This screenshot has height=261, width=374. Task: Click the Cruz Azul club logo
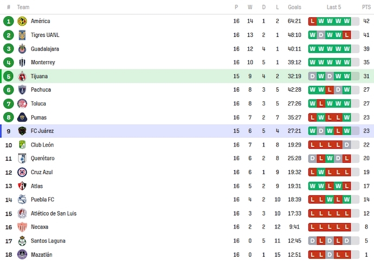point(22,172)
